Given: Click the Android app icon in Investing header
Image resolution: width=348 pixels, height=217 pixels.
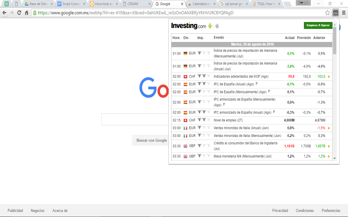Looking at the screenshot, I should 210,26.
